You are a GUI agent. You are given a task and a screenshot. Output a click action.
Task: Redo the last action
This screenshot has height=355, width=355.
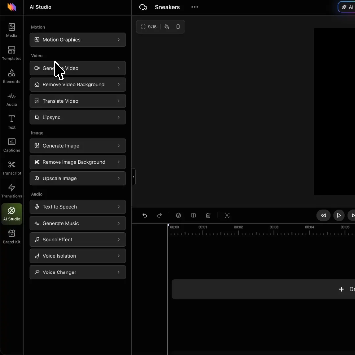[x=159, y=215]
